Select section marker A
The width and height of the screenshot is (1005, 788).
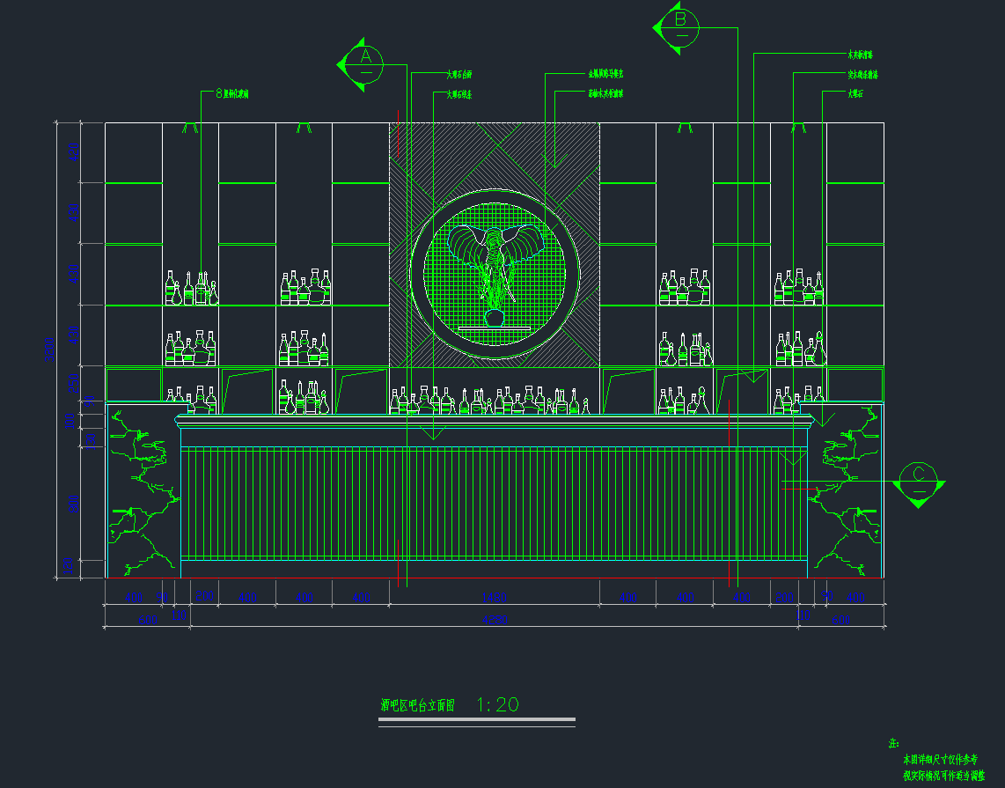pyautogui.click(x=361, y=64)
